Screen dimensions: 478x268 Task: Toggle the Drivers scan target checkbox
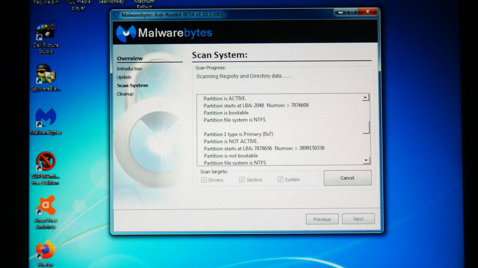(204, 180)
